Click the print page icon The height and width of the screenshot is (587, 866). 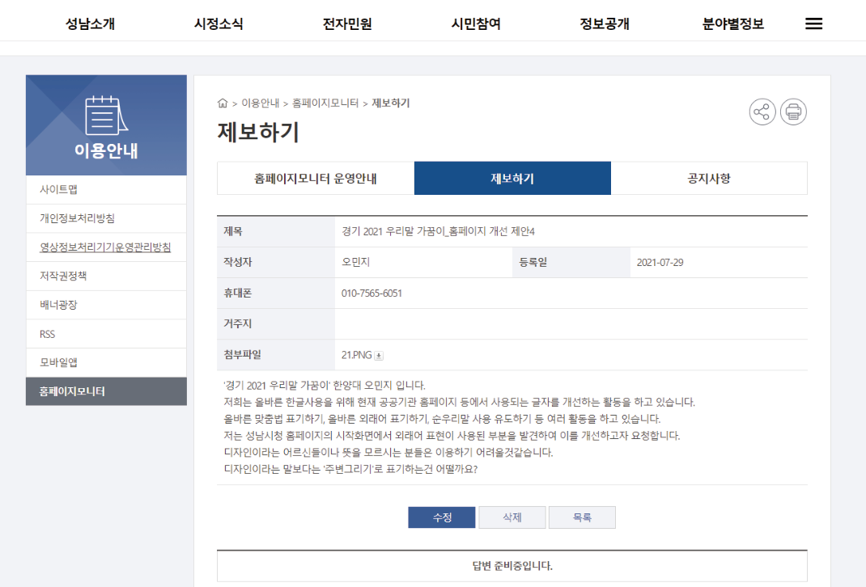(793, 112)
